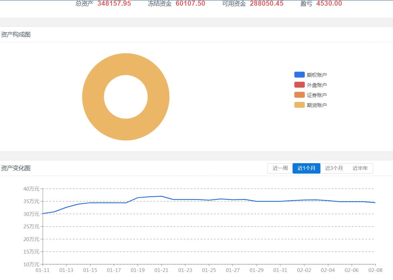This screenshot has height=280, width=393.
Task: Click the 40万元 y-axis label
Action: [x=31, y=189]
